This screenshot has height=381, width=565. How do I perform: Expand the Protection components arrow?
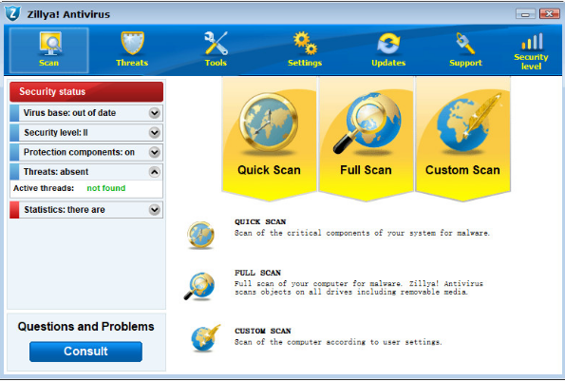tap(154, 152)
